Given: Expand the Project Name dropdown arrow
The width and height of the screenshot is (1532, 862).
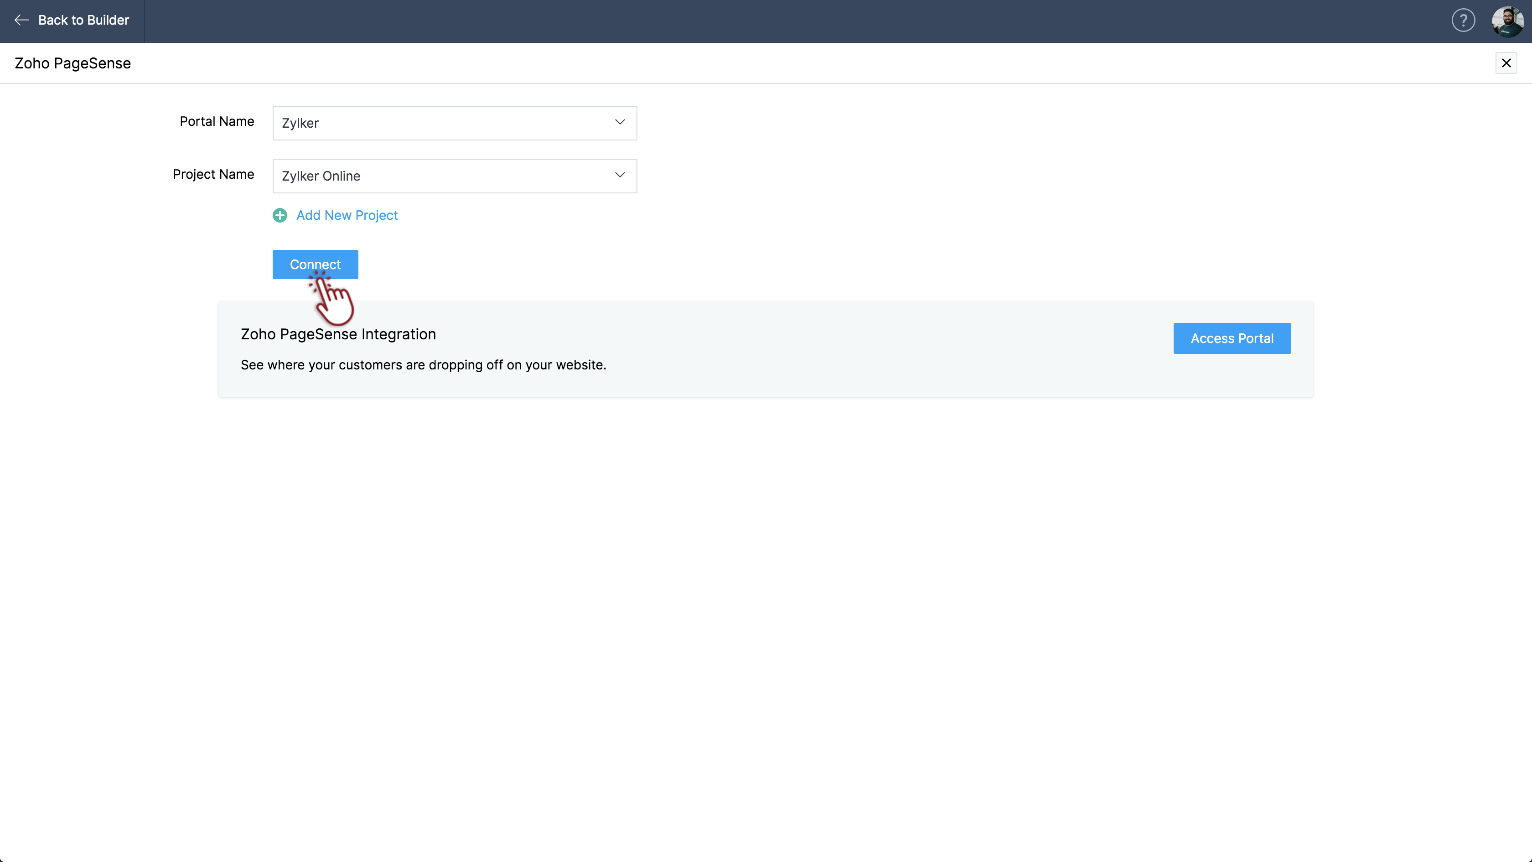Looking at the screenshot, I should pos(620,176).
